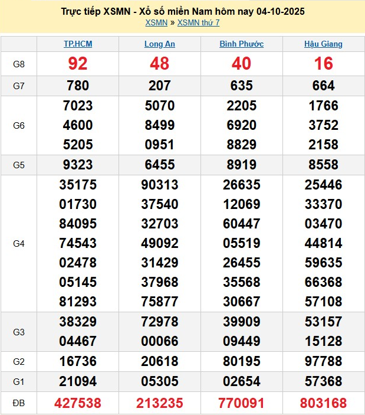Select the special prize number 213235
The height and width of the screenshot is (415, 365).
(x=160, y=403)
